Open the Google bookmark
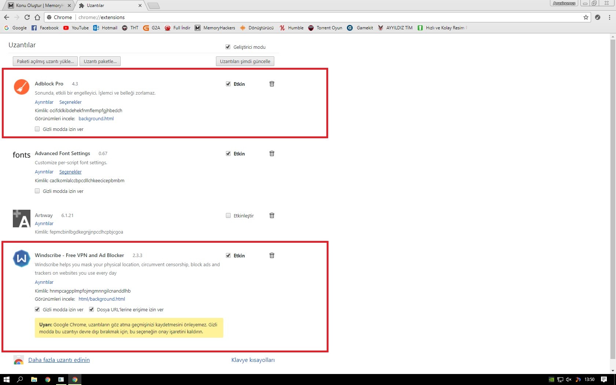The width and height of the screenshot is (616, 385). 15,28
